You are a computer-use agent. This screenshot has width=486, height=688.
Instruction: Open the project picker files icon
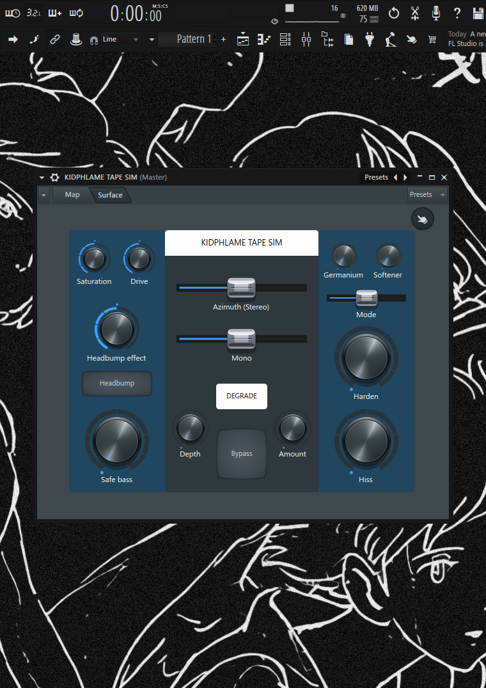pyautogui.click(x=349, y=40)
